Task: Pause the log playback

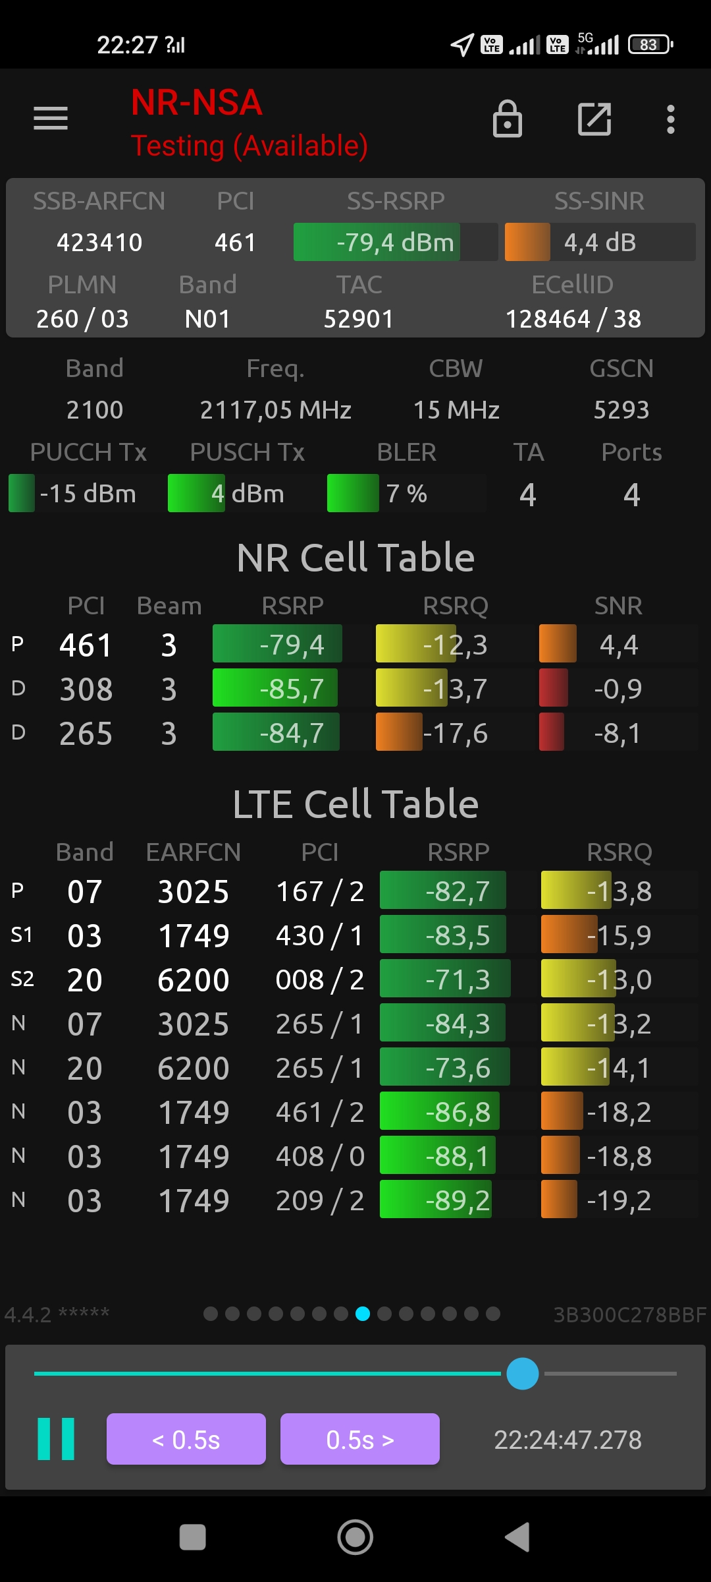Action: (56, 1439)
